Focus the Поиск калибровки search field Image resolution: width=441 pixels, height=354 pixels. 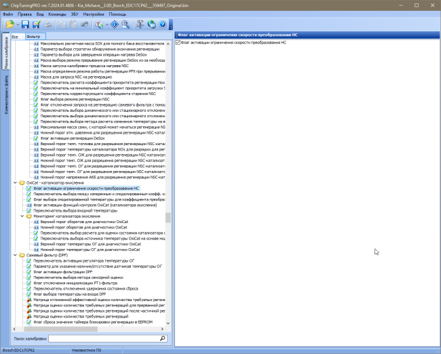click(x=104, y=338)
